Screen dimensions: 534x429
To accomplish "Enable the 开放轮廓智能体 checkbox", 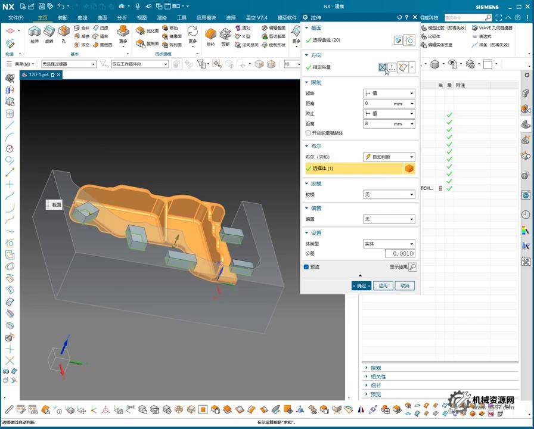I will 308,133.
